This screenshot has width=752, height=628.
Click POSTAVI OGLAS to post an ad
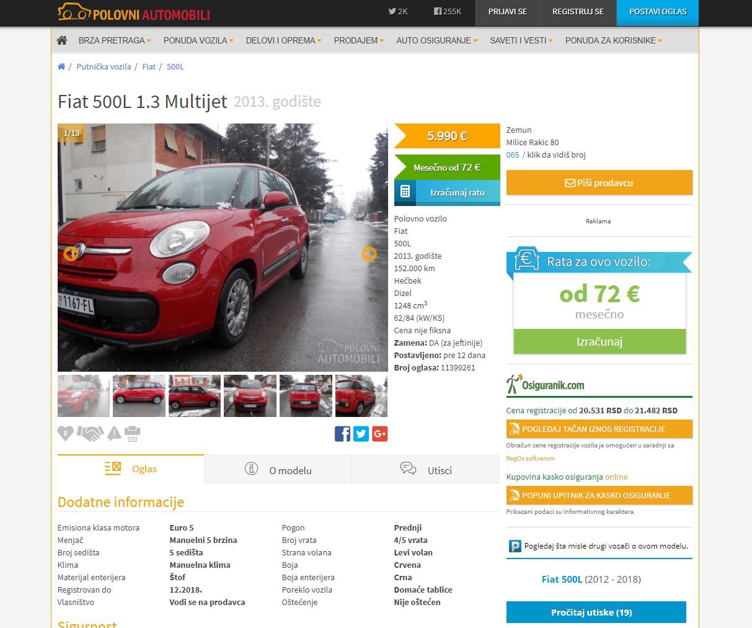658,12
